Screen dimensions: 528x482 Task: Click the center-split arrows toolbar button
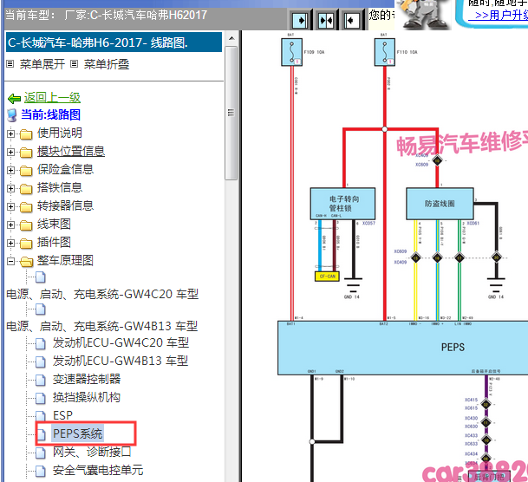(x=326, y=20)
